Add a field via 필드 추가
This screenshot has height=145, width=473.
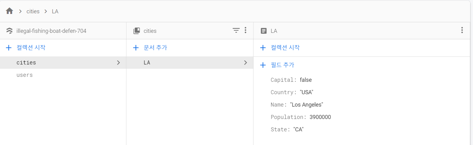click(x=282, y=65)
